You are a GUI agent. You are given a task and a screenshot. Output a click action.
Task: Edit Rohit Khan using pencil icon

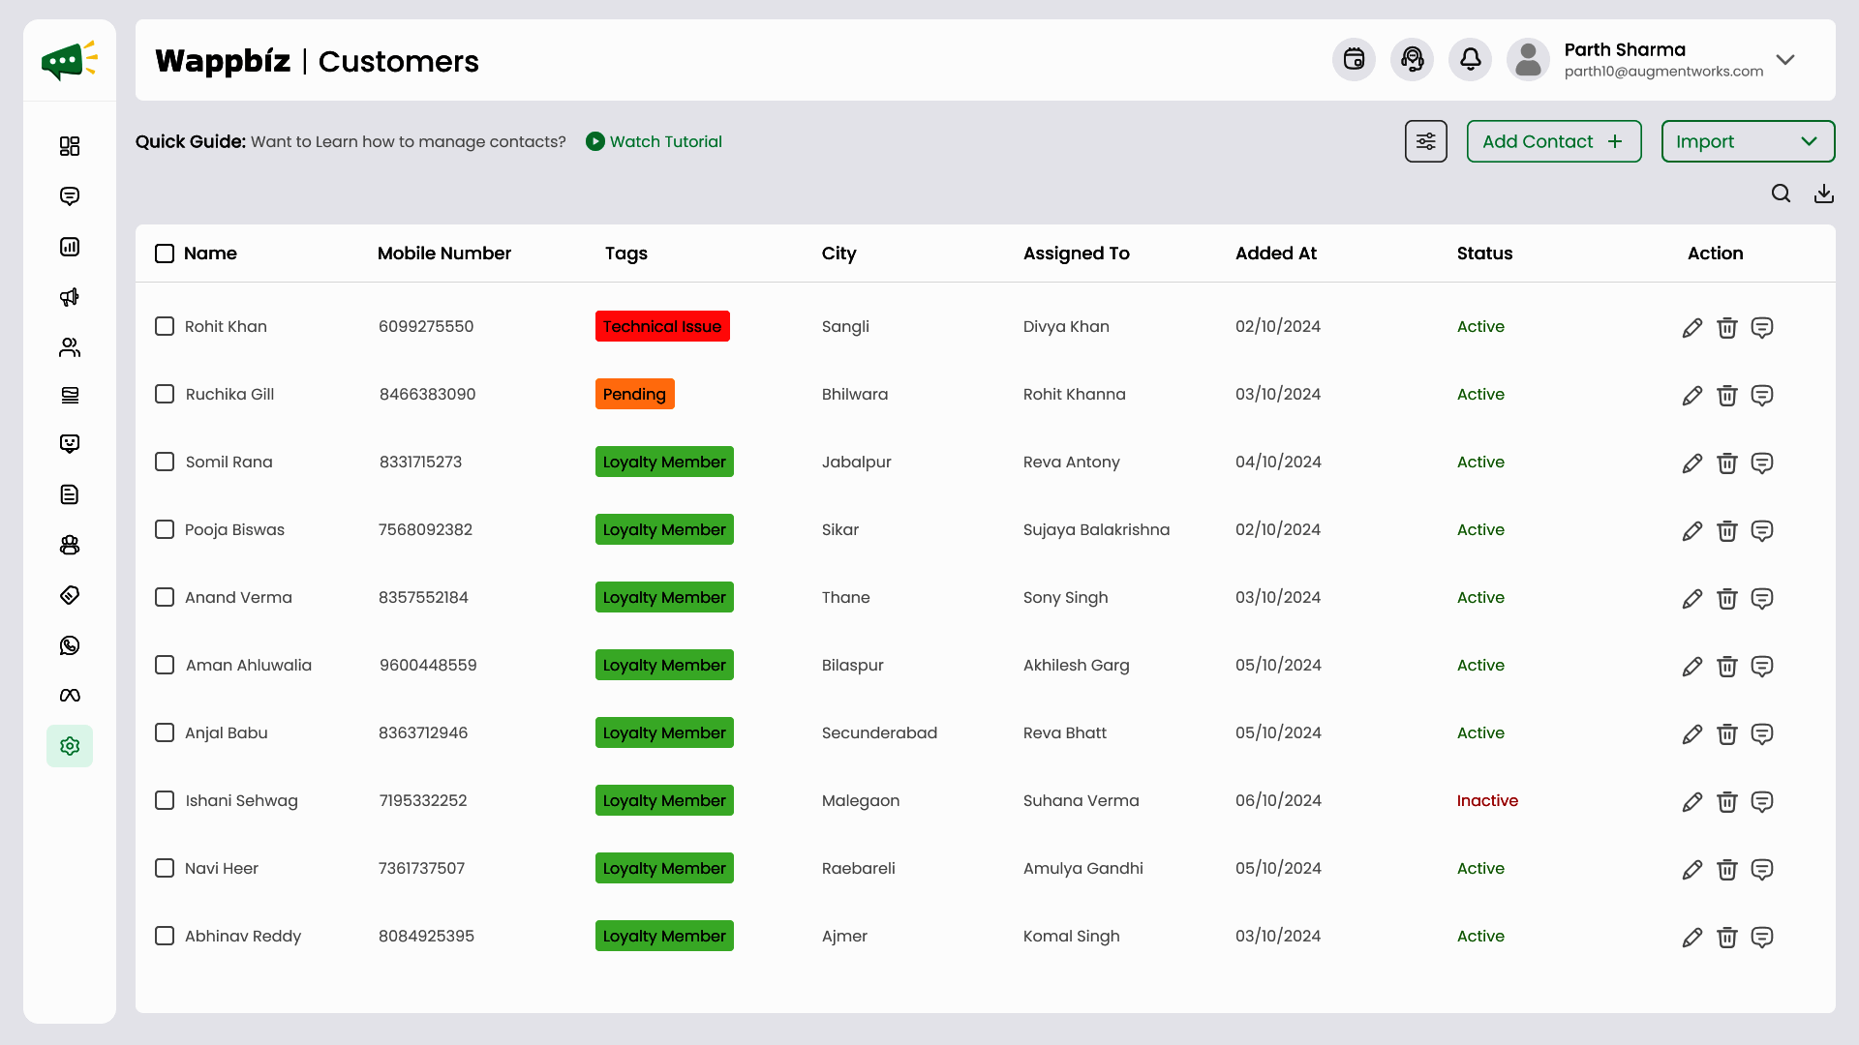click(x=1691, y=328)
